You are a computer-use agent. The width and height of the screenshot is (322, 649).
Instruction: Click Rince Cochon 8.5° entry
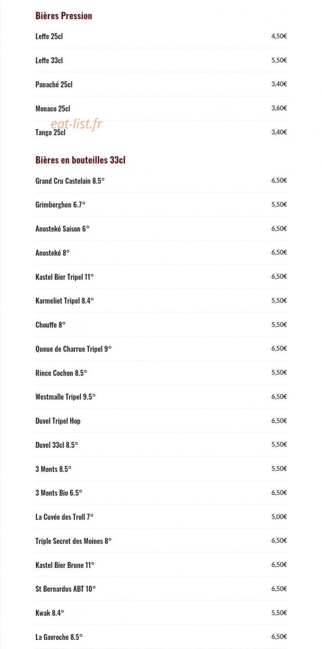[61, 373]
